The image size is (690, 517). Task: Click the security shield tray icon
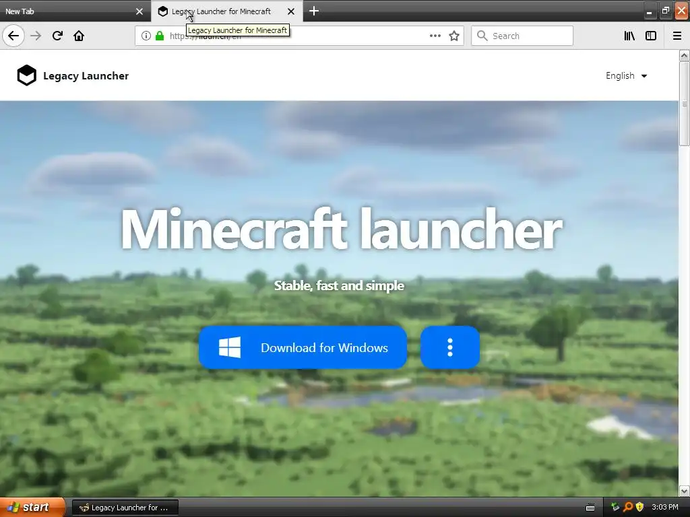[639, 508]
